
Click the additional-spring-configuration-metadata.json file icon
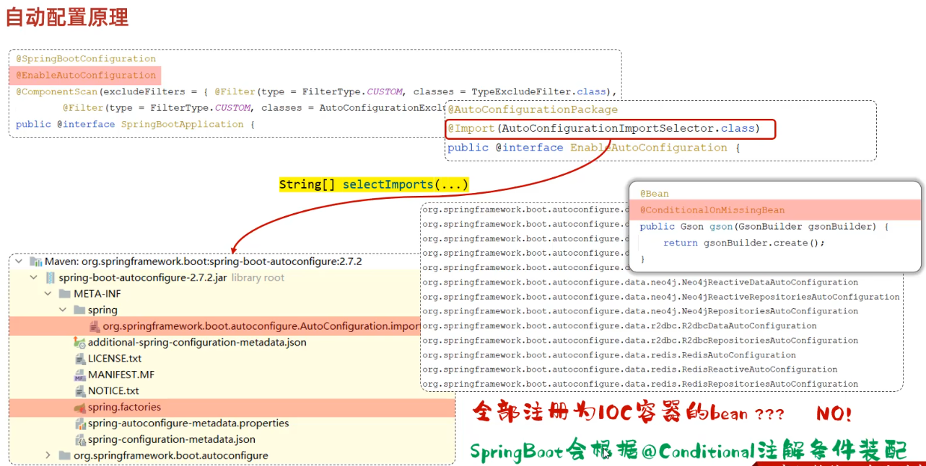coord(79,343)
